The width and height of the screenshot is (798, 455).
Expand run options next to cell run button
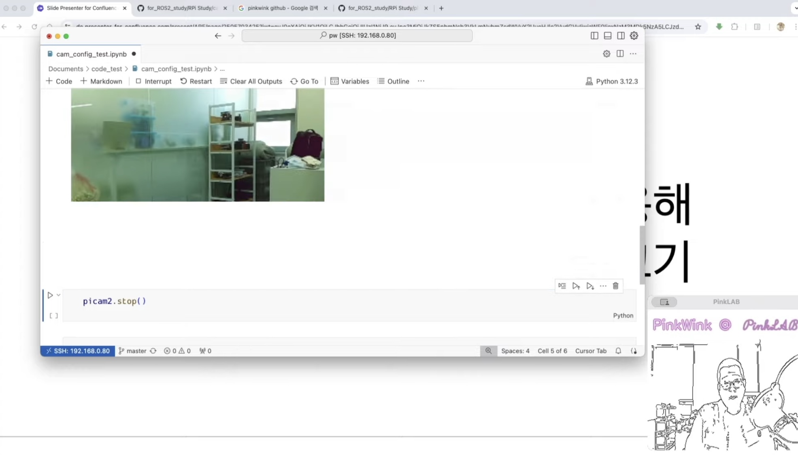pyautogui.click(x=59, y=295)
